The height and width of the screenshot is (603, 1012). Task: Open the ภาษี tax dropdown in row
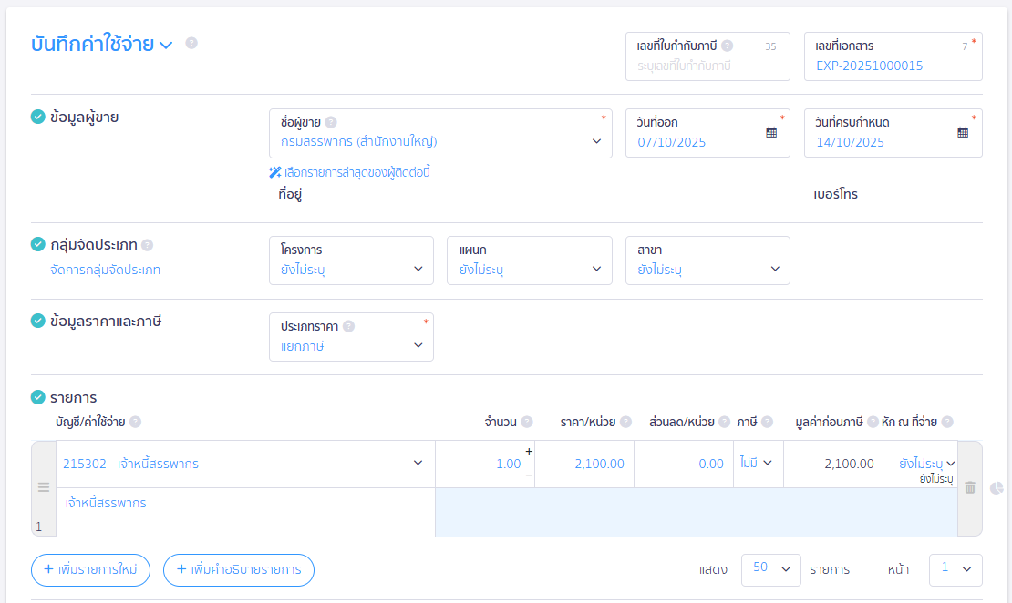[x=757, y=464]
